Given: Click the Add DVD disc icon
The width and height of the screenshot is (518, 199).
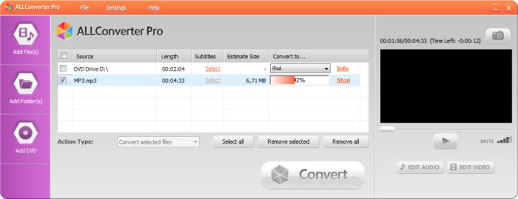Looking at the screenshot, I should tap(26, 133).
